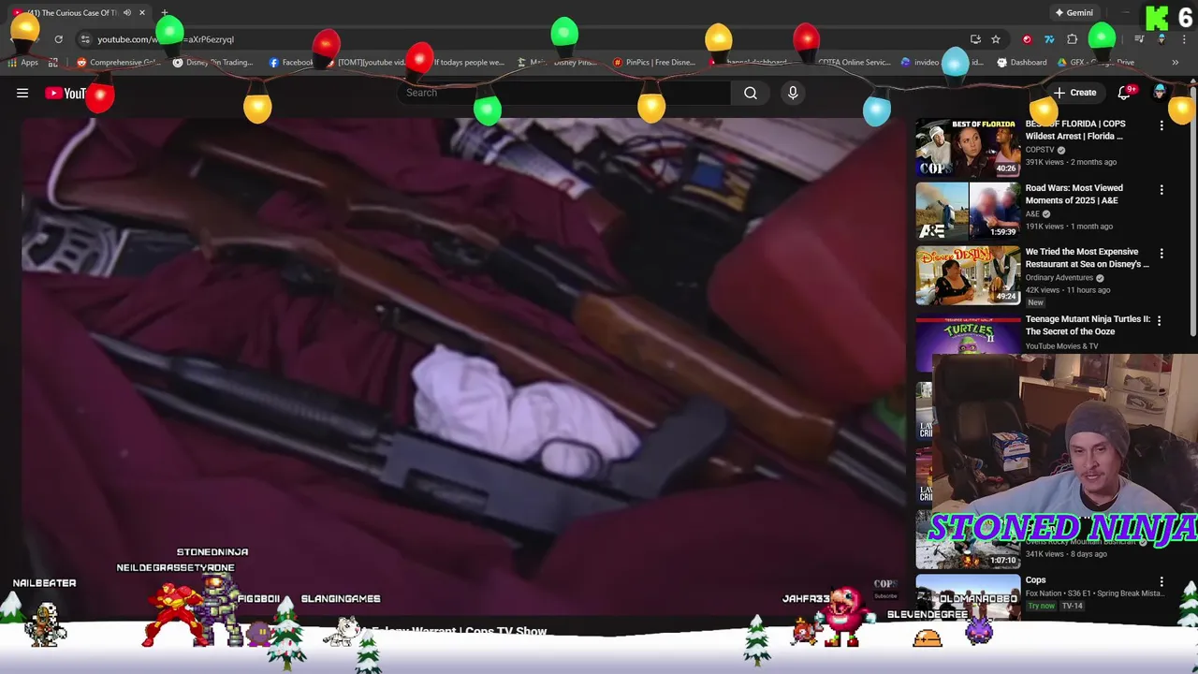Click 'Road Wars: Most Viewed' title

click(1074, 194)
